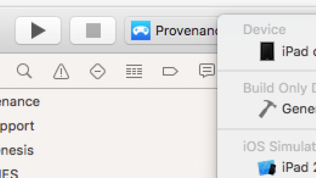316x178 pixels.
Task: Click the hammer build-only icon
Action: pyautogui.click(x=267, y=109)
